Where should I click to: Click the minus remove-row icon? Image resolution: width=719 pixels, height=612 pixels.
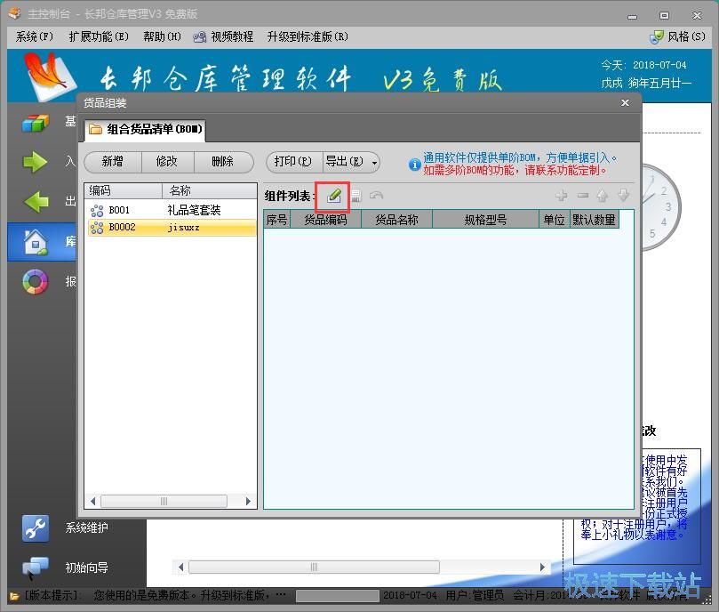coord(583,196)
